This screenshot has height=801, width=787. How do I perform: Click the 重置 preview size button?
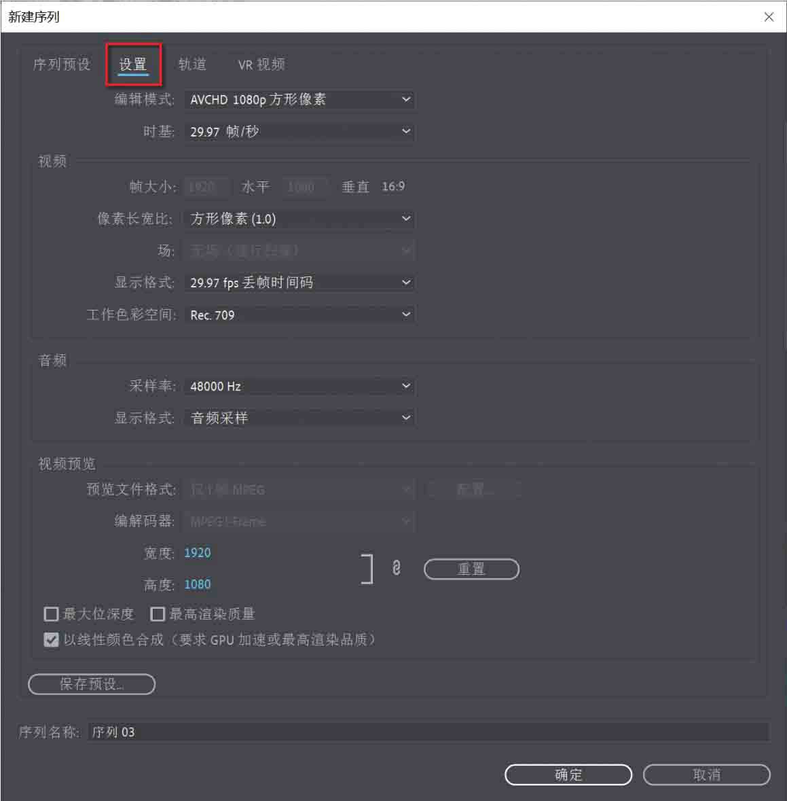click(x=471, y=569)
